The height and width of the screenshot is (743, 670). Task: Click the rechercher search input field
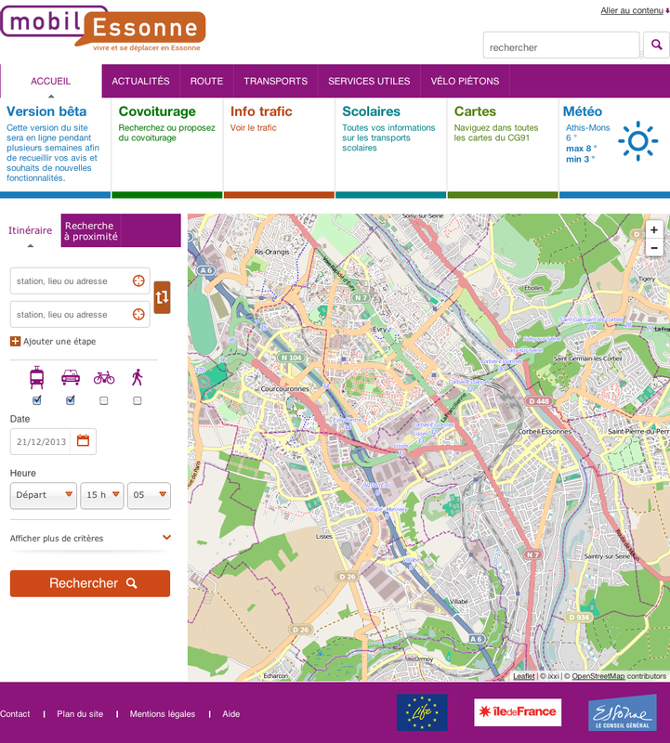561,46
